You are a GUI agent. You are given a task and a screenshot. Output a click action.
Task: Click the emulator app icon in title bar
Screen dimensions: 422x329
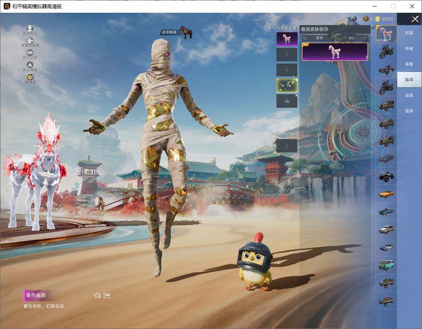(x=7, y=6)
